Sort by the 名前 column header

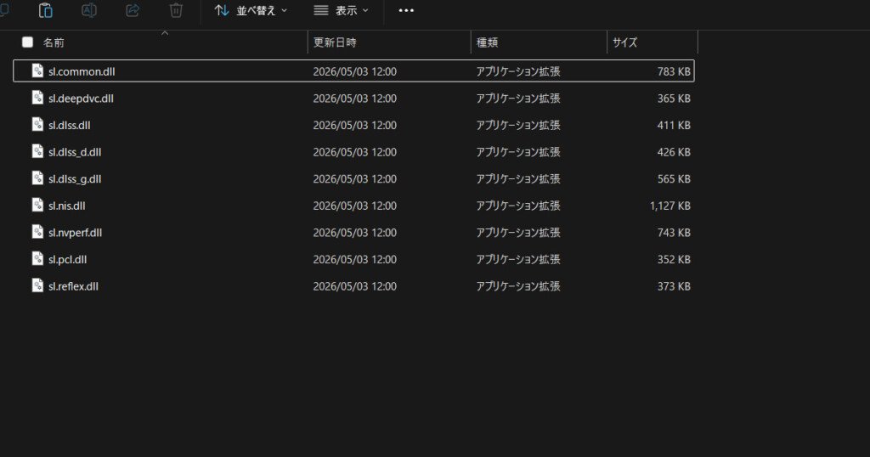click(x=54, y=42)
